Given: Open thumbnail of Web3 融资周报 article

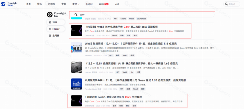Looking at the screenshot, I should [76, 47].
